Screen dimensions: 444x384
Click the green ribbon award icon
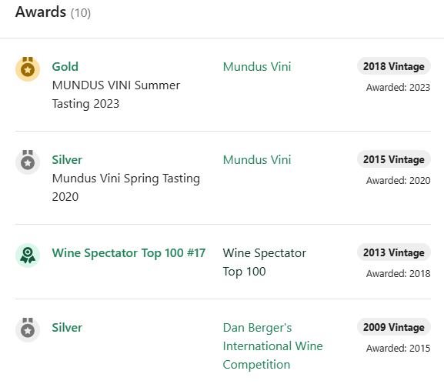click(28, 255)
